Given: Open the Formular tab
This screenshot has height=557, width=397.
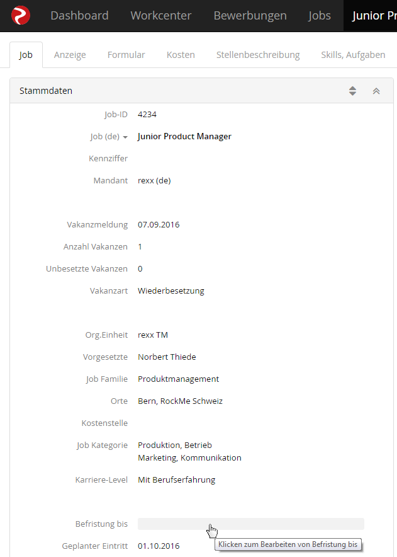Looking at the screenshot, I should coord(126,55).
